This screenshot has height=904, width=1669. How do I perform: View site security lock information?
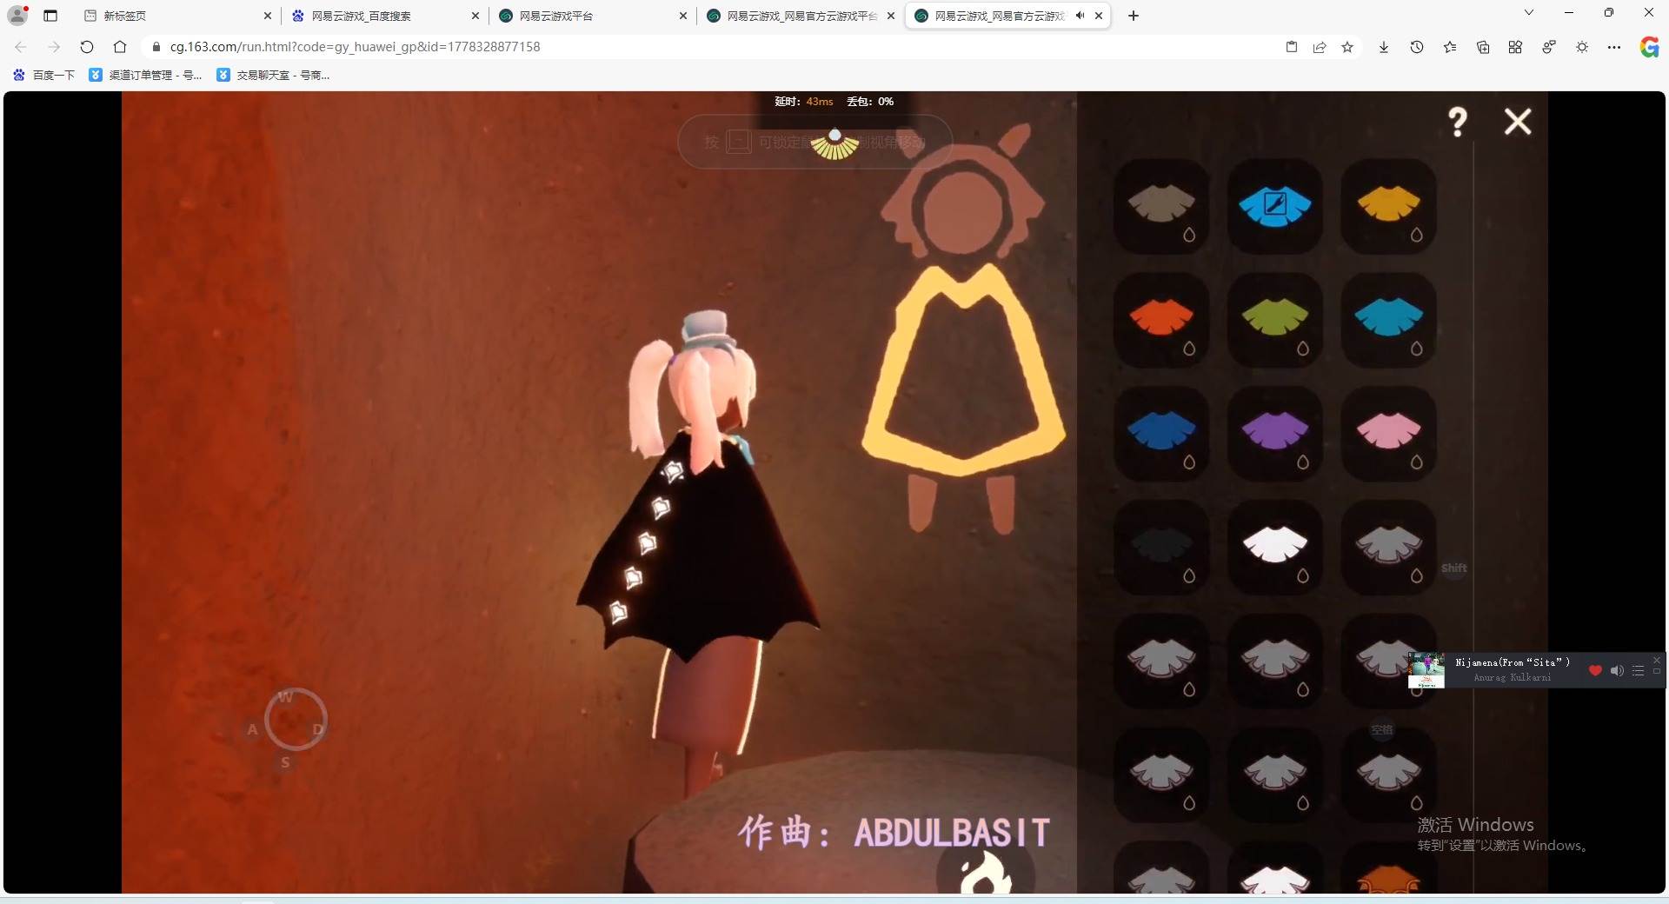156,47
